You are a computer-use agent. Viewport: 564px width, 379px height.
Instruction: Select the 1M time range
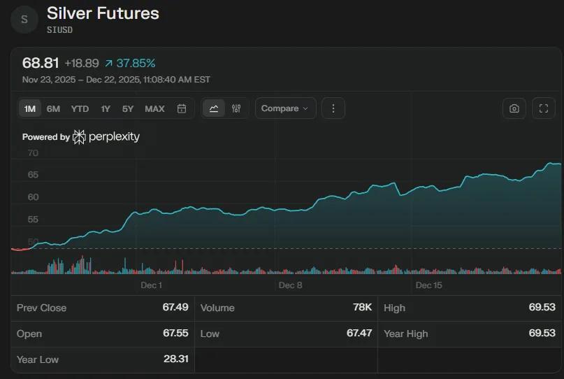[x=29, y=108]
